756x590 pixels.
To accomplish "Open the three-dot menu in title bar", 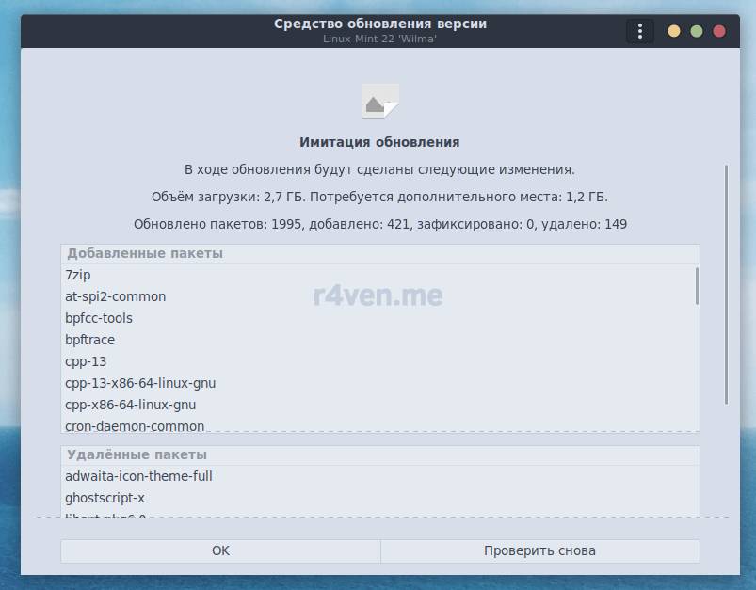I will click(x=639, y=31).
